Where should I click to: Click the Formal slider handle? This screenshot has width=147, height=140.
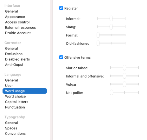pos(98,35)
